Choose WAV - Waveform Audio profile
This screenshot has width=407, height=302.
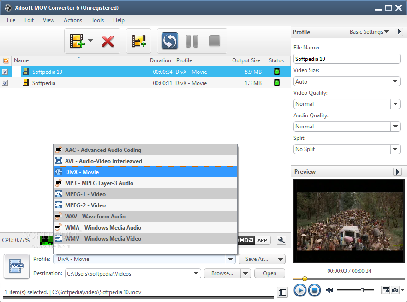tap(145, 216)
